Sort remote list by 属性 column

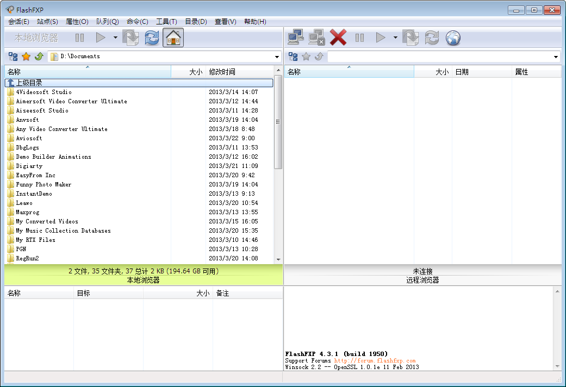pyautogui.click(x=537, y=72)
